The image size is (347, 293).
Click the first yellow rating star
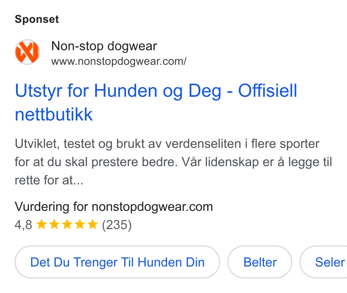click(42, 225)
